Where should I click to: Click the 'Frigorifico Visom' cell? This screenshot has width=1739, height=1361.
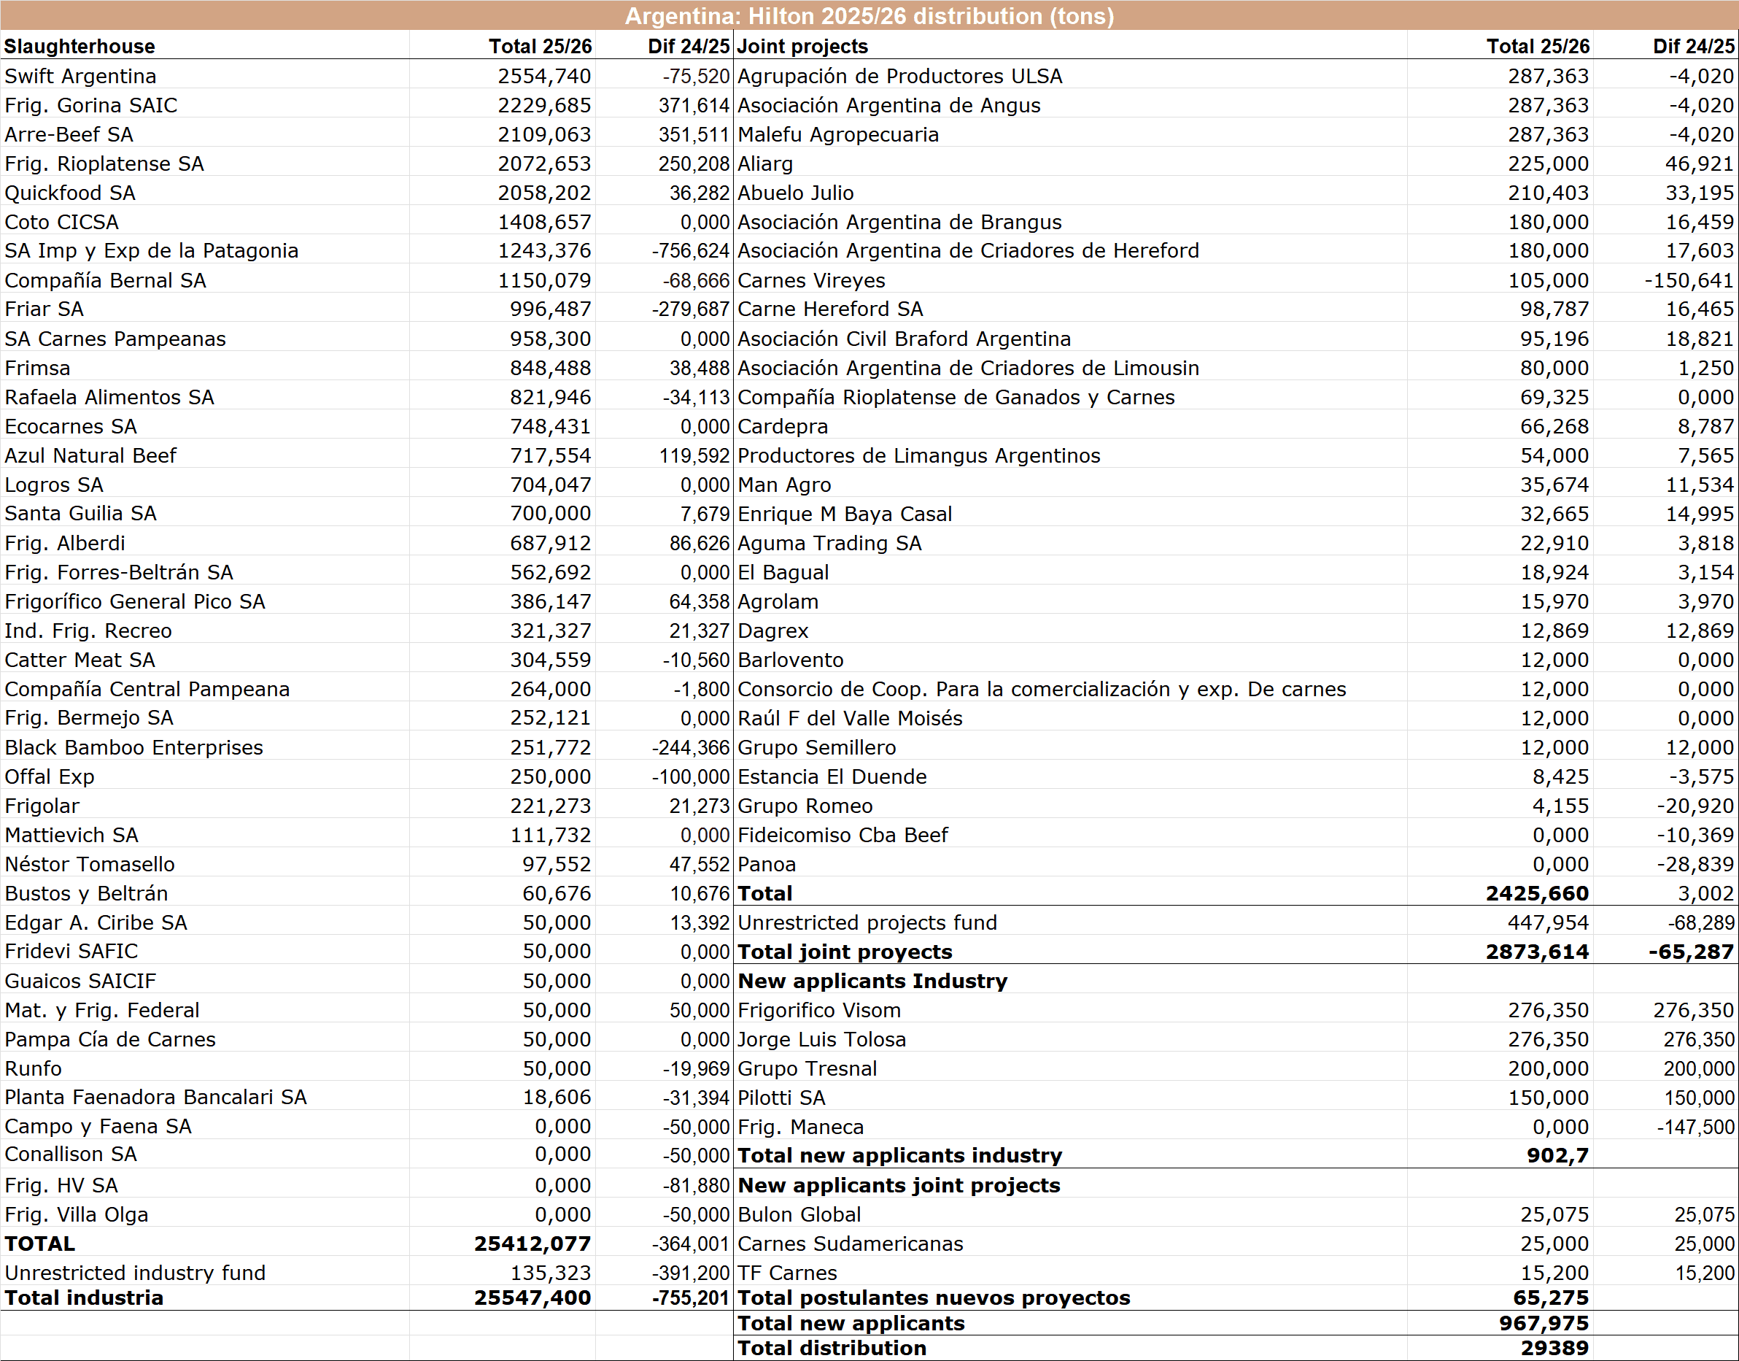[x=819, y=1011]
